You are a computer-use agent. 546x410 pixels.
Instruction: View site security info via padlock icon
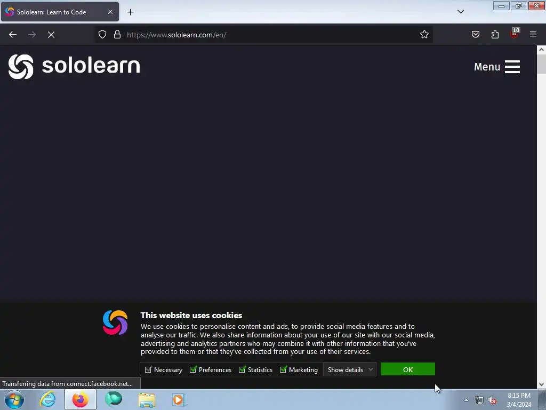coord(117,35)
